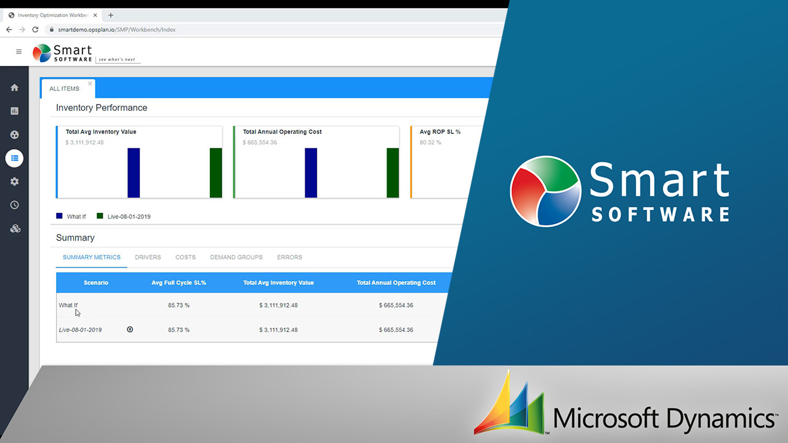Click the green Live bar in Total Annual Operating Cost
The image size is (788, 443).
(x=393, y=173)
